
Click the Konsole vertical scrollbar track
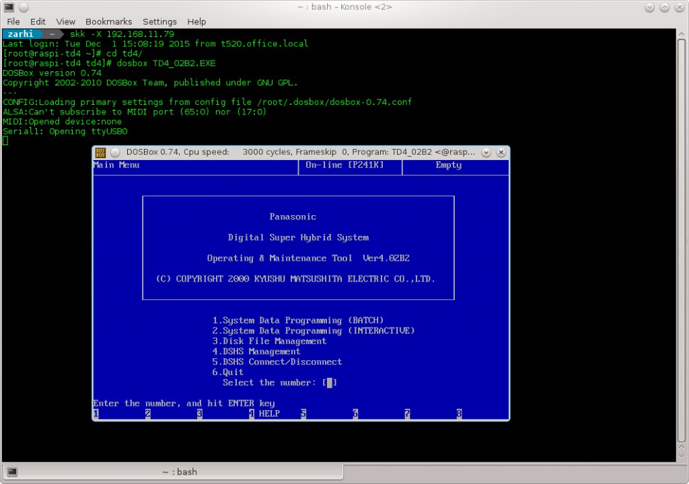pyautogui.click(x=682, y=241)
